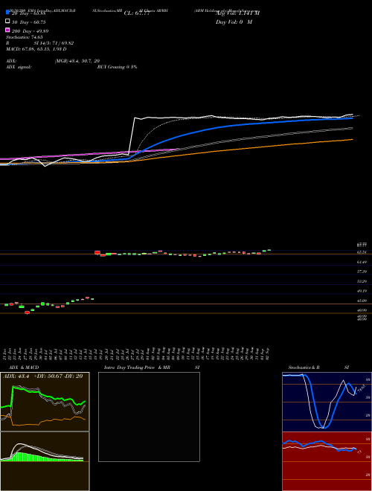Click the CL closing price label
The image size is (372, 491).
pos(138,13)
